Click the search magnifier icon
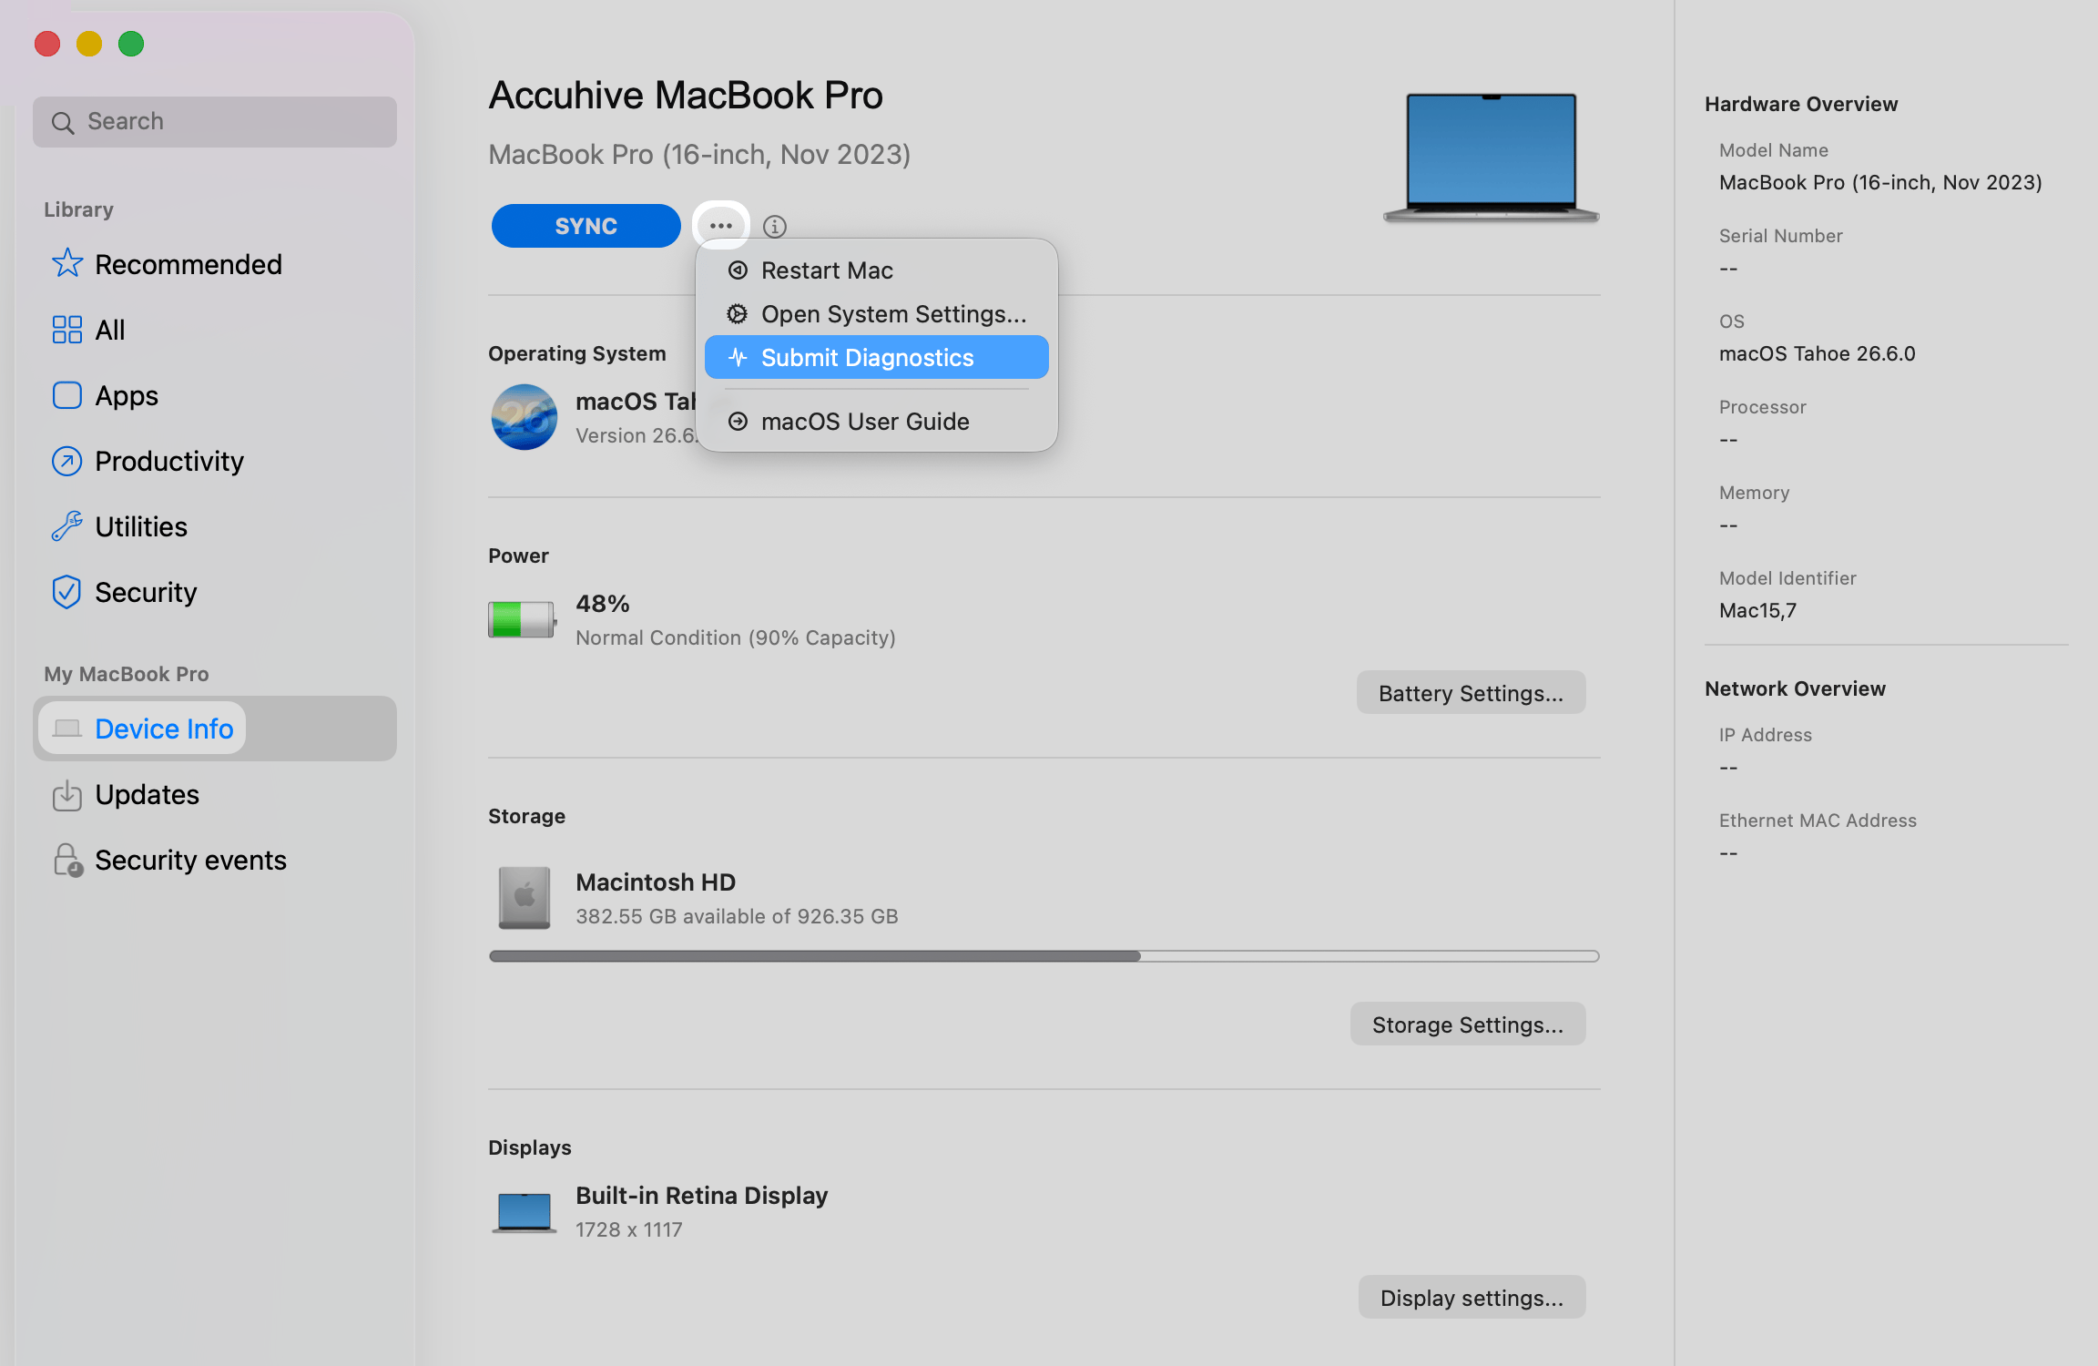The image size is (2098, 1366). [63, 122]
